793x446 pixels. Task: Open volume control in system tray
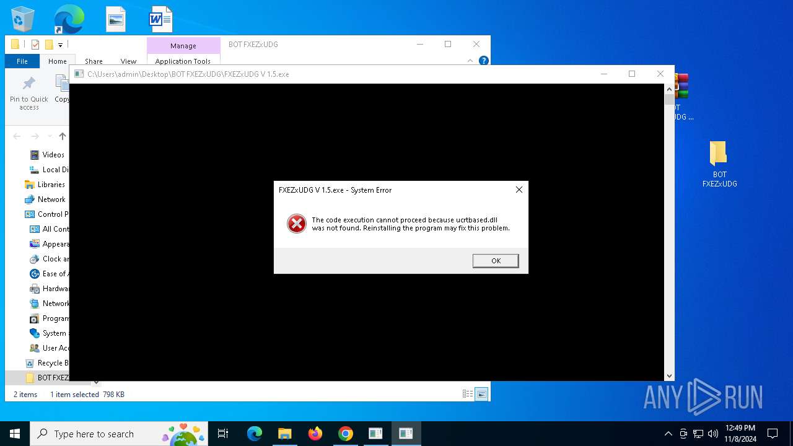pyautogui.click(x=713, y=434)
